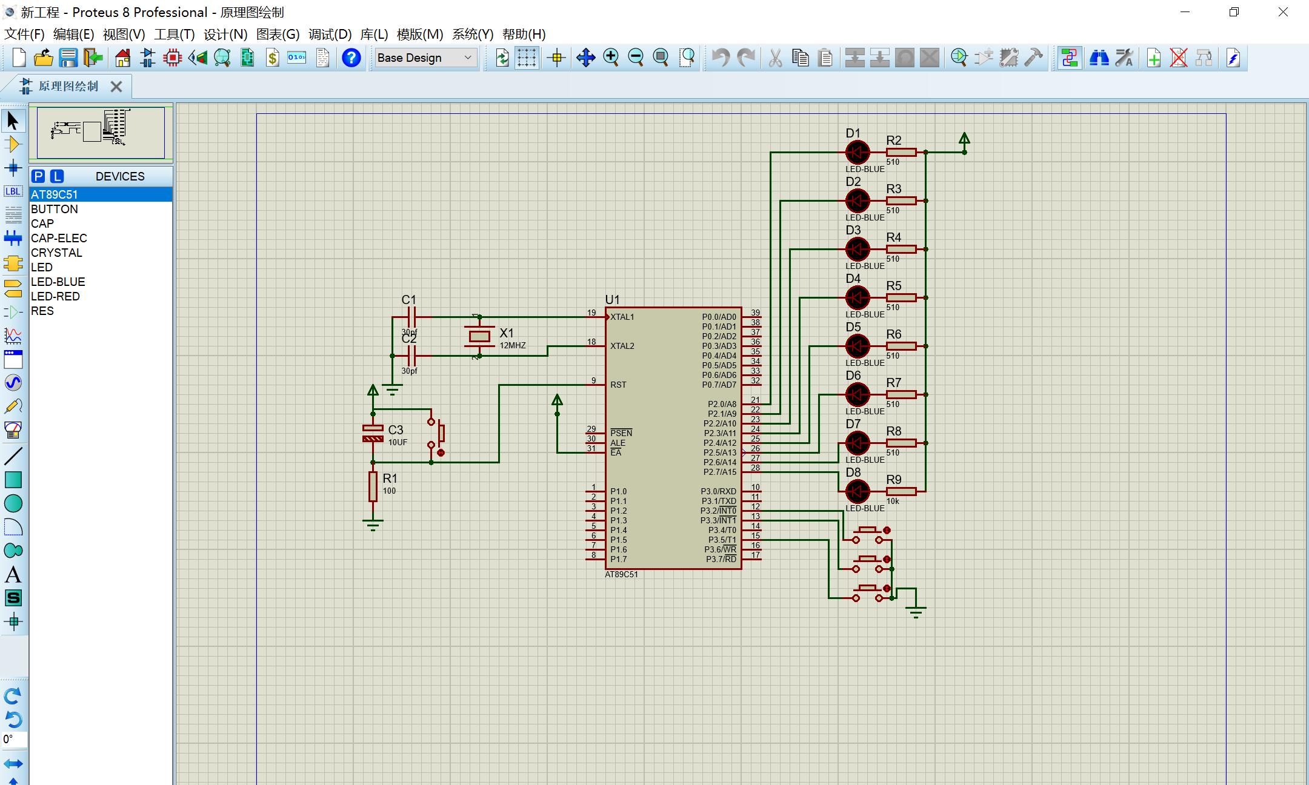Expand AT89C51 device entry

click(56, 193)
